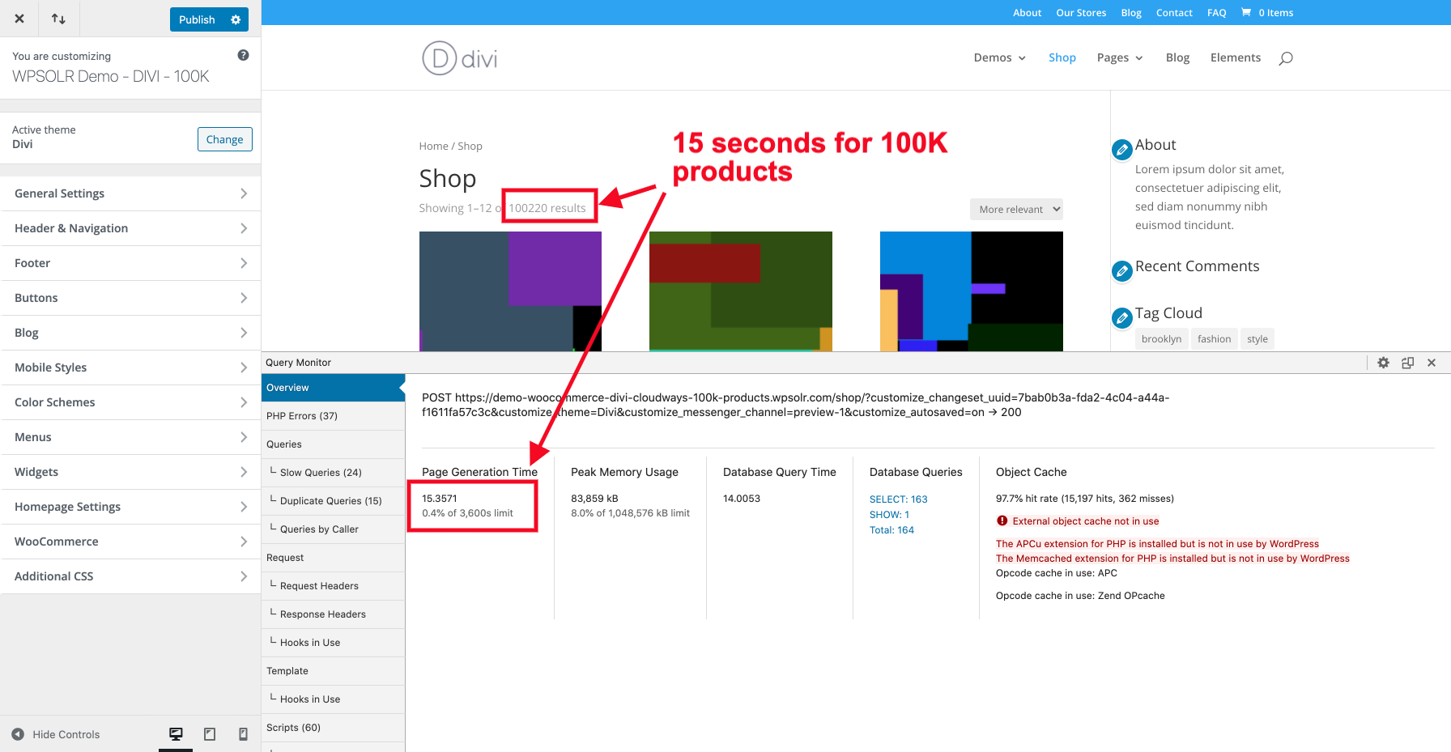Close the Query Monitor panel
Image resolution: width=1451 pixels, height=752 pixels.
tap(1432, 363)
